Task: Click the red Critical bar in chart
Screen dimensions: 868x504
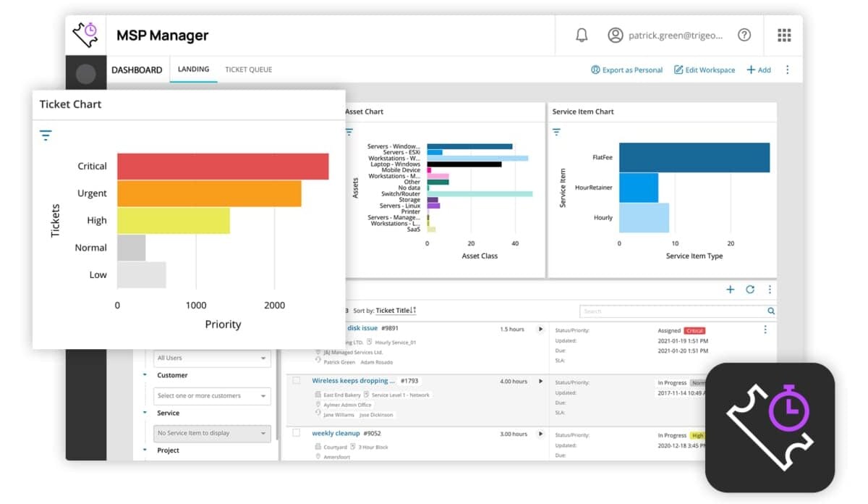Action: pos(223,167)
